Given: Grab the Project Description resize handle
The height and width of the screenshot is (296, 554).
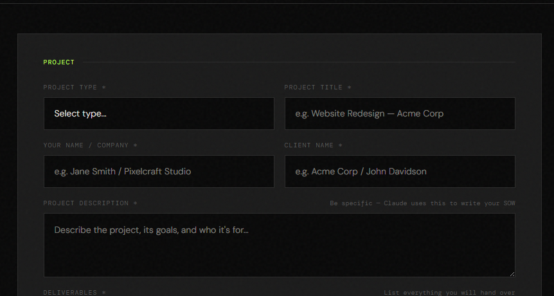Looking at the screenshot, I should click(512, 274).
